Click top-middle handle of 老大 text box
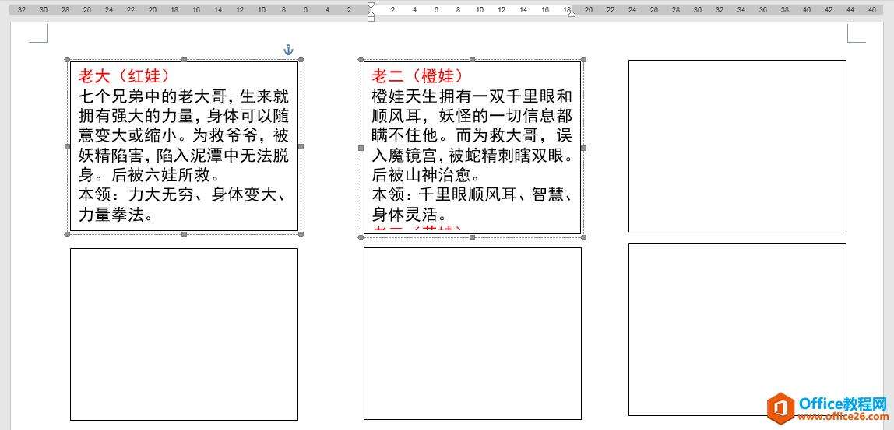The height and width of the screenshot is (430, 894). 184,59
